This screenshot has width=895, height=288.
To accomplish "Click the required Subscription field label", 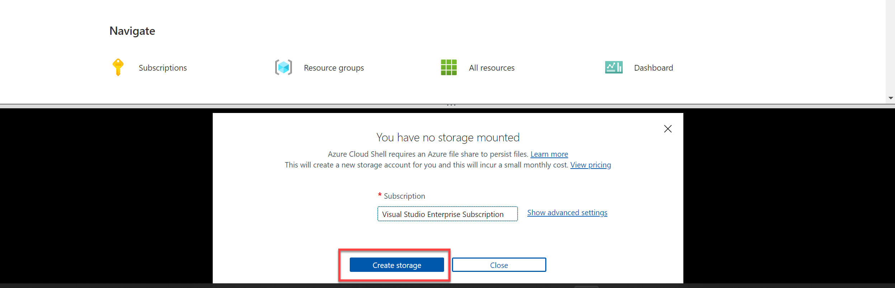I will pyautogui.click(x=404, y=196).
